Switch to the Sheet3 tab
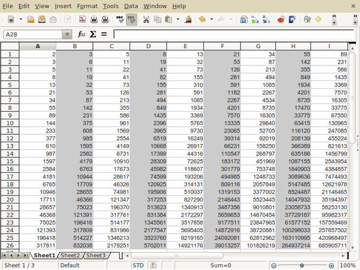Viewport: 360px width, 270px height. (96, 256)
